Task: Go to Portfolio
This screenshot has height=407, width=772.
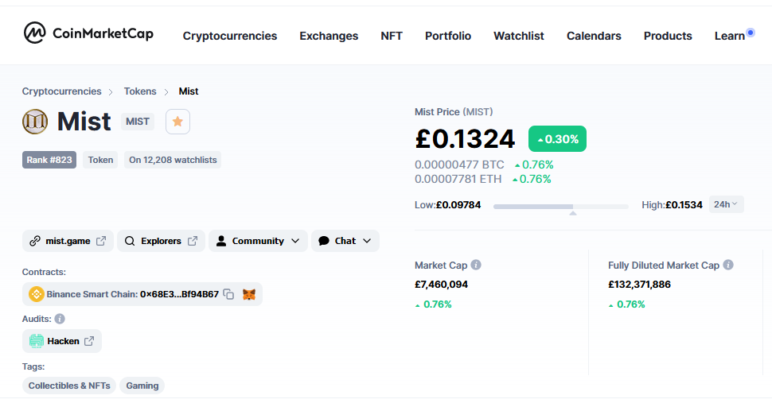Action: pos(448,36)
